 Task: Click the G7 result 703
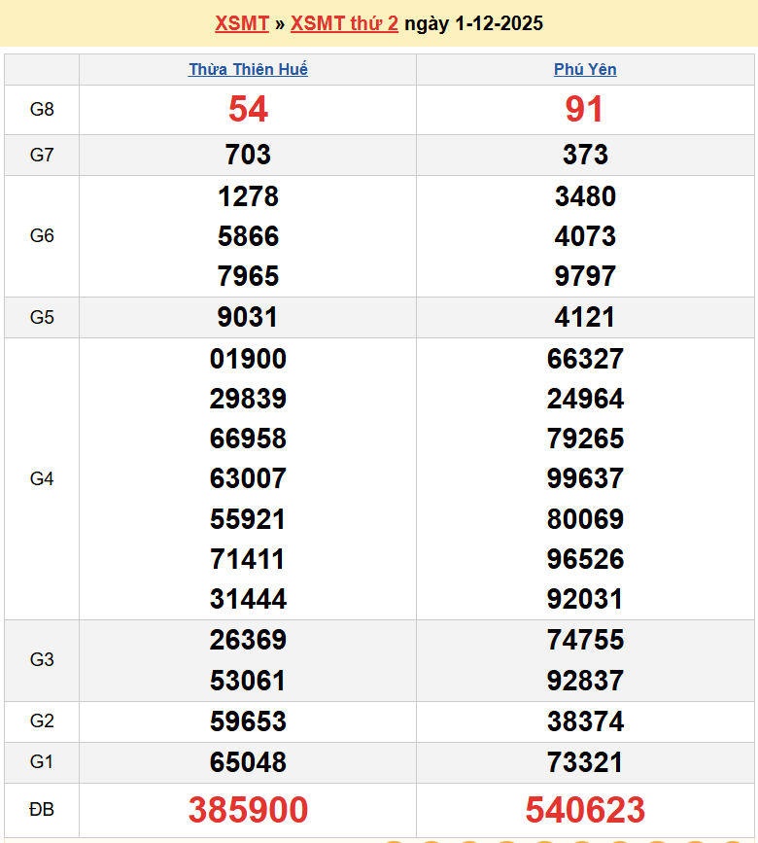[248, 155]
